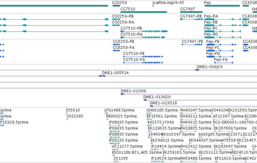Image resolution: width=257 pixels, height=163 pixels.
Task: Select the CG7510-RA transcript label
Action: 131,34
